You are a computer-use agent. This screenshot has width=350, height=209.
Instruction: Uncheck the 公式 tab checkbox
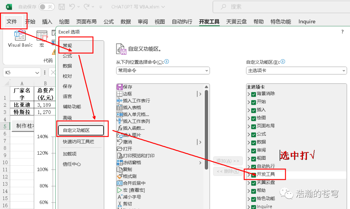pyautogui.click(x=253, y=135)
